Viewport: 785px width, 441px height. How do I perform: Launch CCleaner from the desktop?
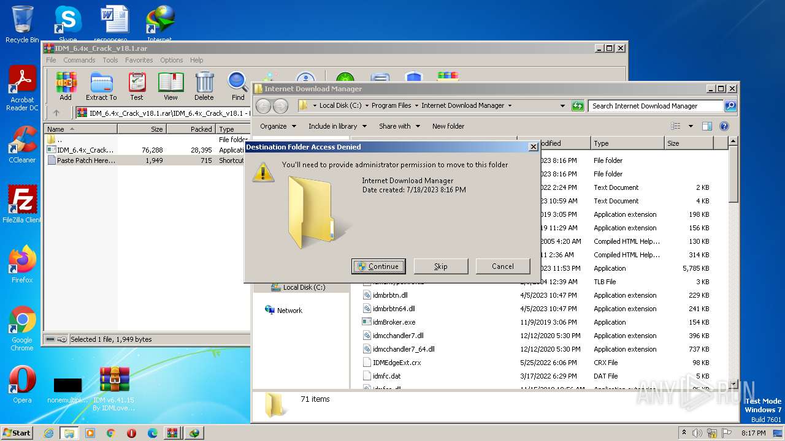[x=22, y=145]
